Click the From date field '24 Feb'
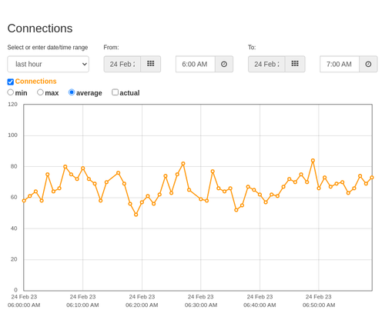Image resolution: width=385 pixels, height=310 pixels. tap(122, 64)
